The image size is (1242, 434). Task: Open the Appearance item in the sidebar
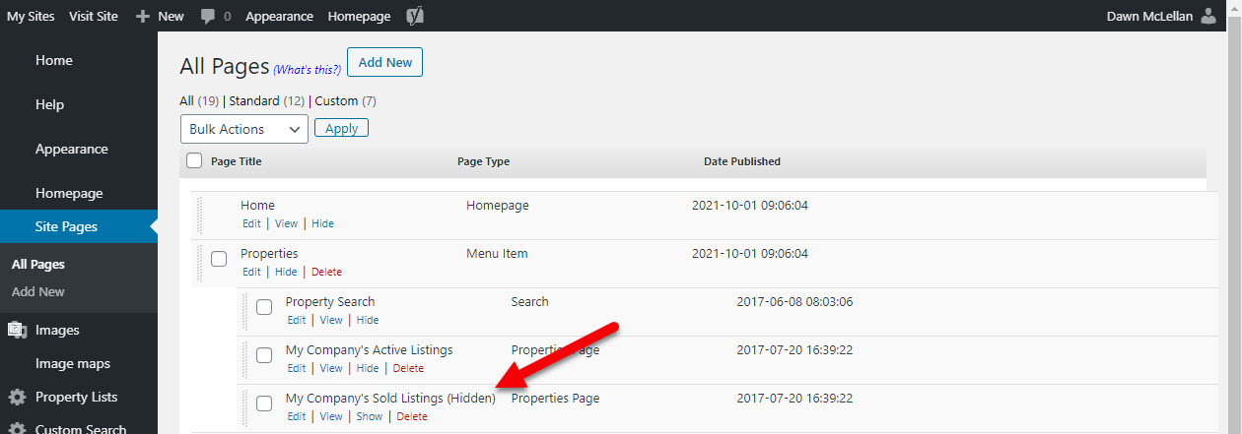(x=71, y=150)
